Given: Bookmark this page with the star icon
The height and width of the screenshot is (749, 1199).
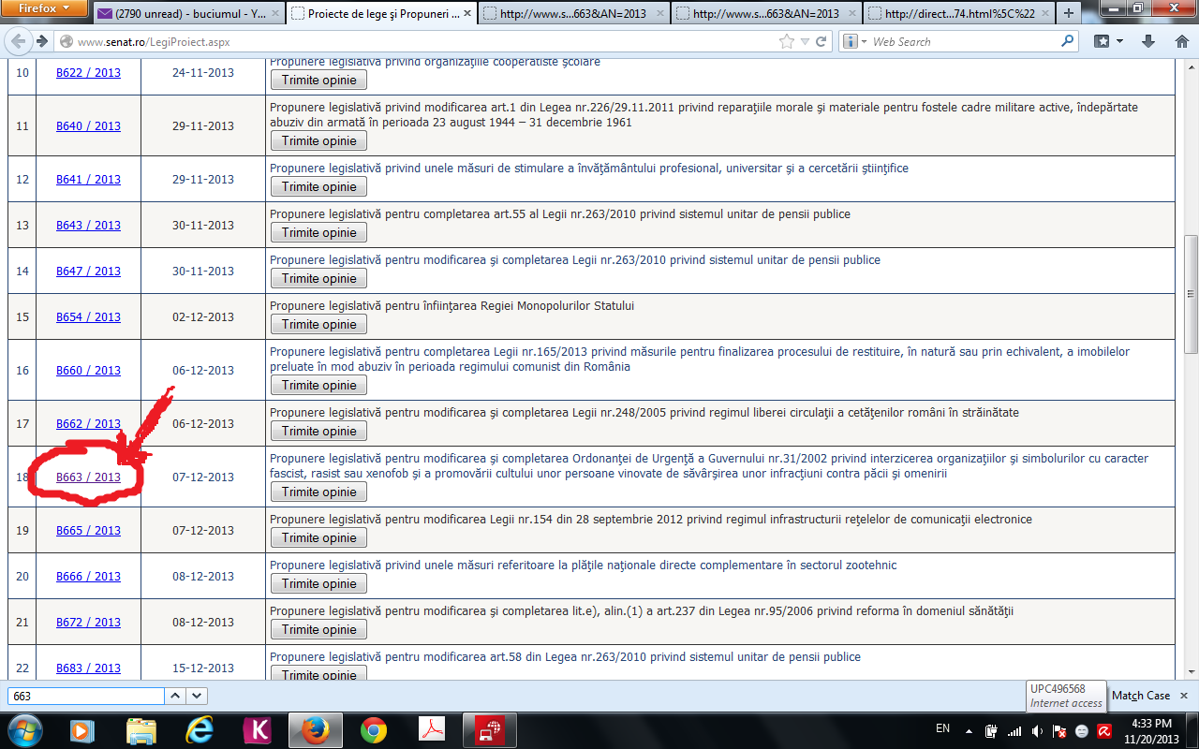Looking at the screenshot, I should click(x=787, y=42).
